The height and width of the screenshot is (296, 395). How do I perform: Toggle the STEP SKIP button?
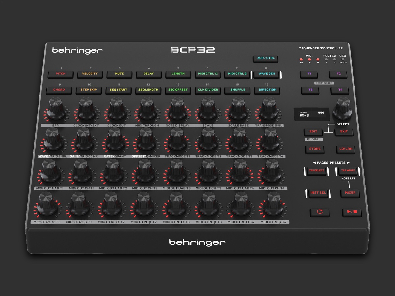click(x=89, y=90)
